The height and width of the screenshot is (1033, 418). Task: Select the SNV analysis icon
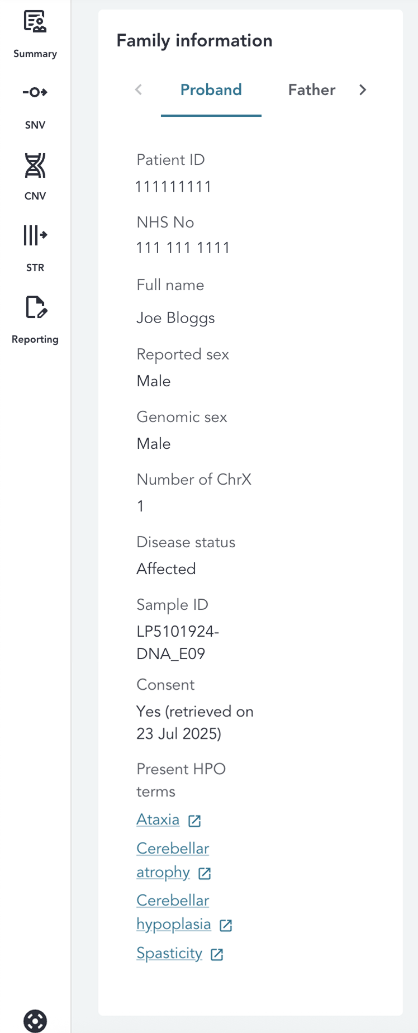pyautogui.click(x=35, y=93)
